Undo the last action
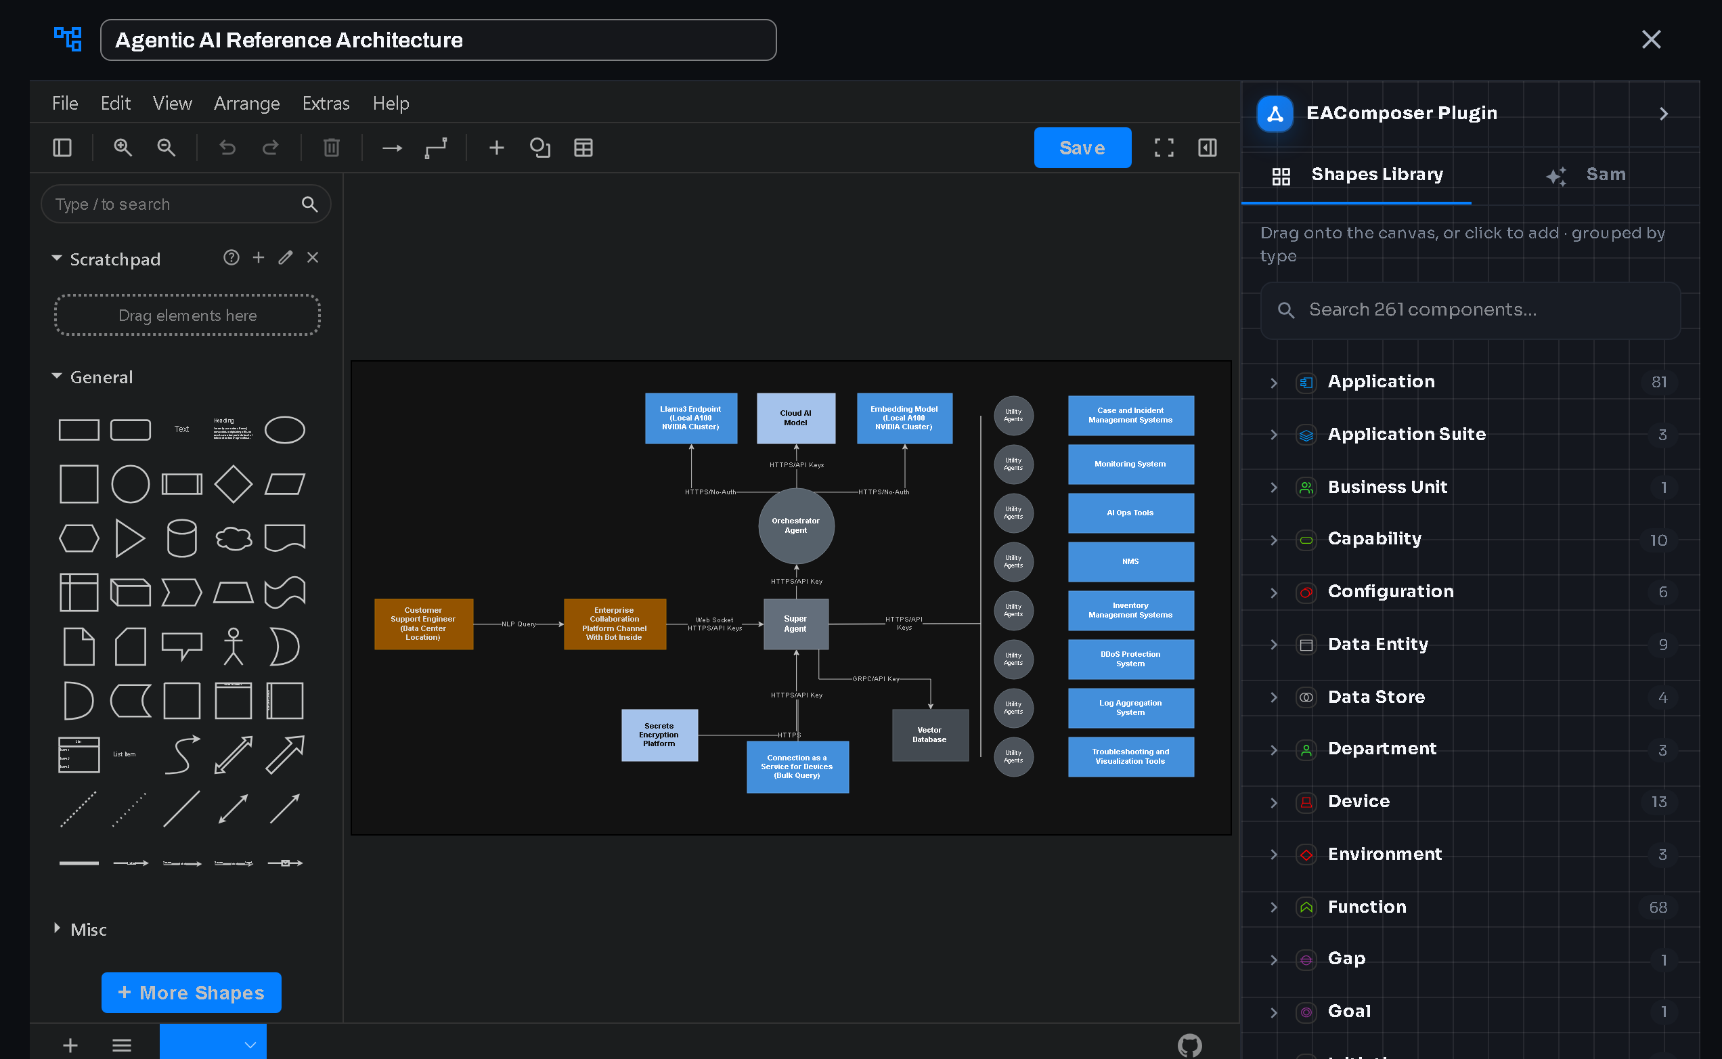 (x=227, y=148)
